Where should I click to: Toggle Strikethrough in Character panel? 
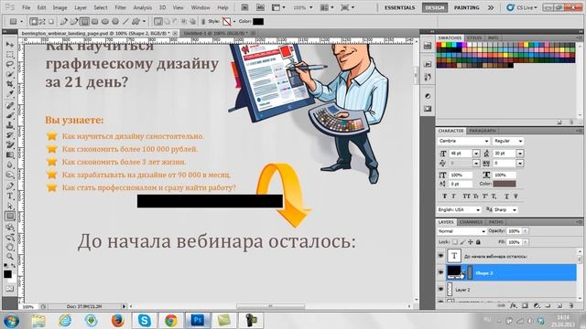coord(515,196)
